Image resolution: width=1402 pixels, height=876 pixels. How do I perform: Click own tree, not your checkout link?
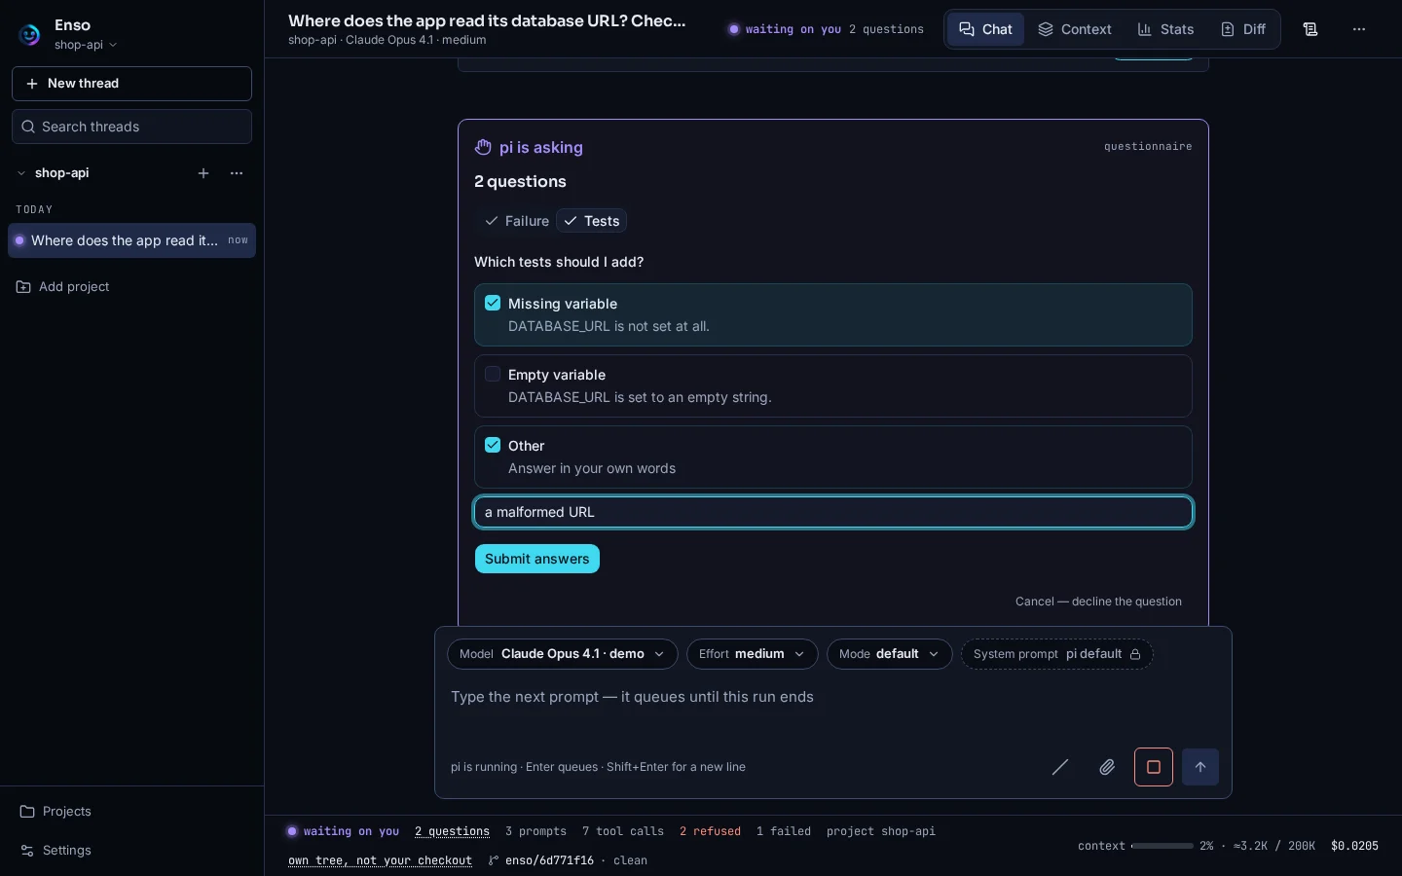click(380, 860)
